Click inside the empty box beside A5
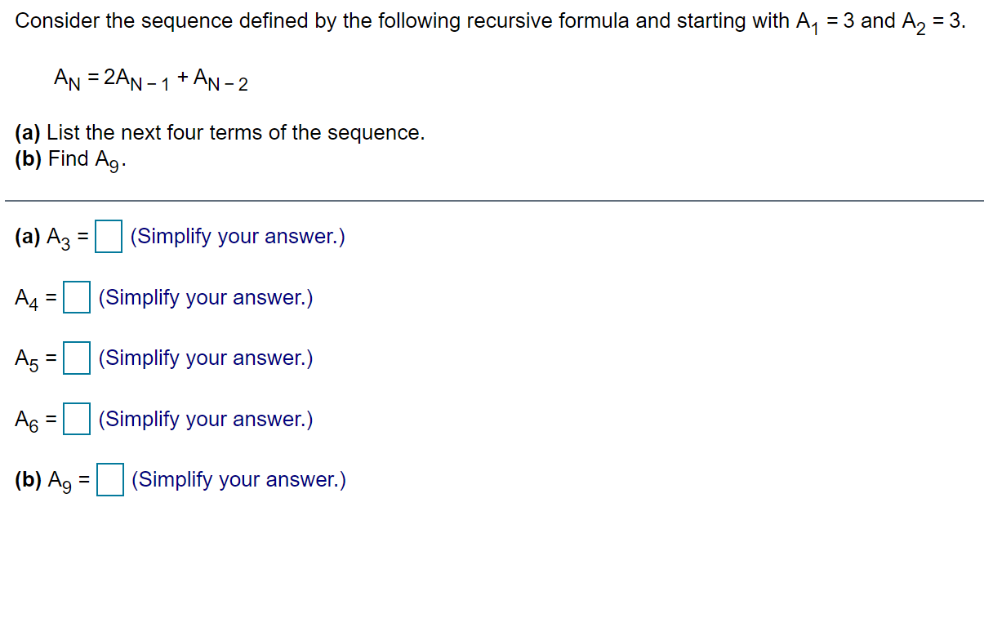Screen dimensions: 984x618 pos(76,359)
